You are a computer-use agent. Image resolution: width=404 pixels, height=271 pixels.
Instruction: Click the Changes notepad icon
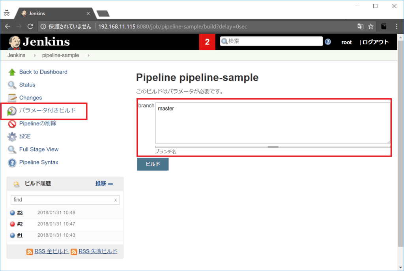pos(12,98)
